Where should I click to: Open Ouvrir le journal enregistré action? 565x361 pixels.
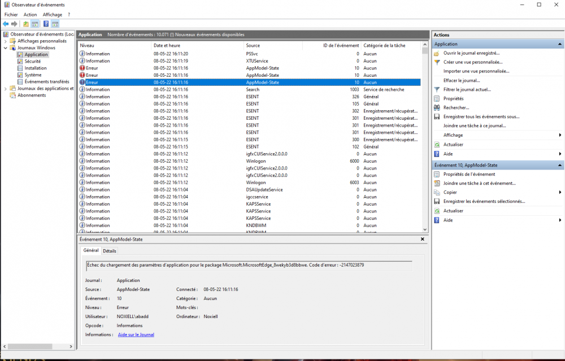(471, 53)
